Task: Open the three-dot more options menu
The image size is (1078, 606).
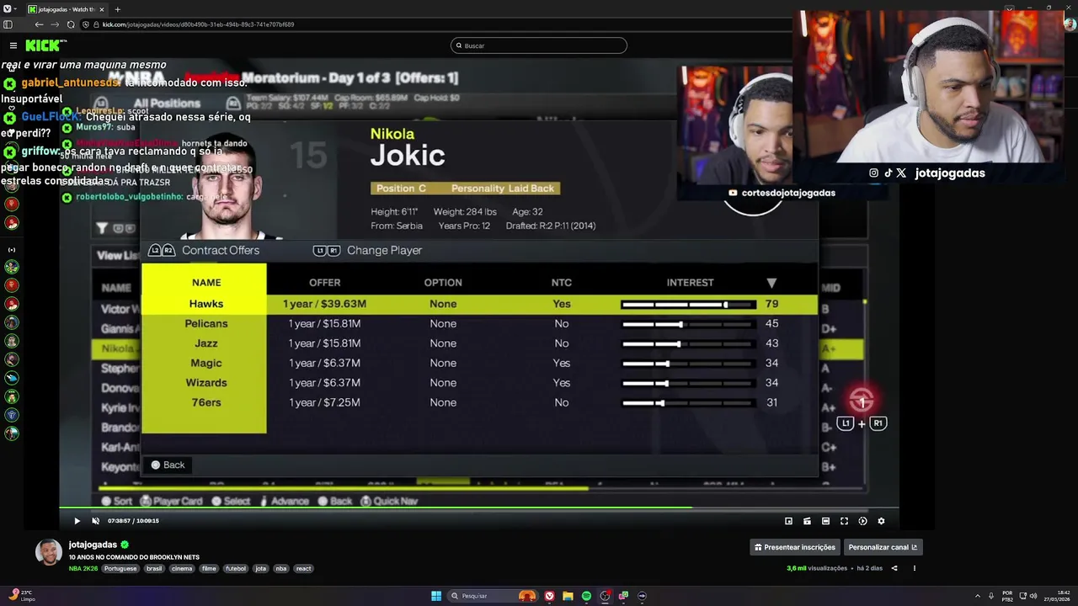Action: click(x=914, y=568)
